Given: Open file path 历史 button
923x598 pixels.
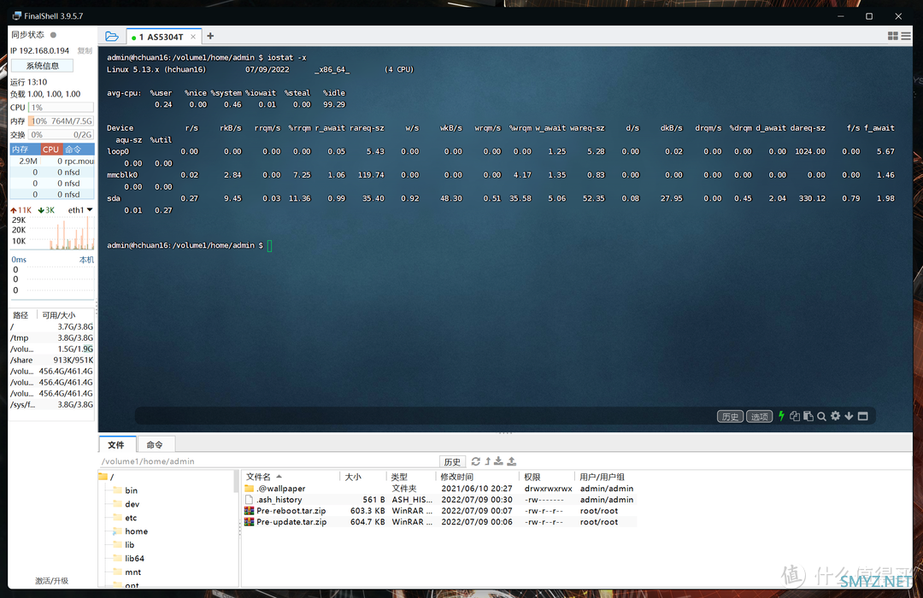Looking at the screenshot, I should [x=452, y=462].
